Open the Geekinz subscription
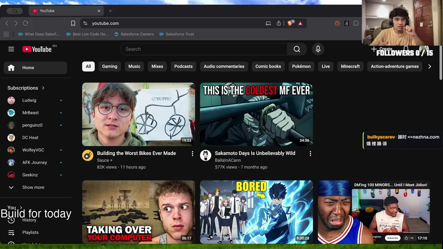The image size is (443, 249). [35, 175]
